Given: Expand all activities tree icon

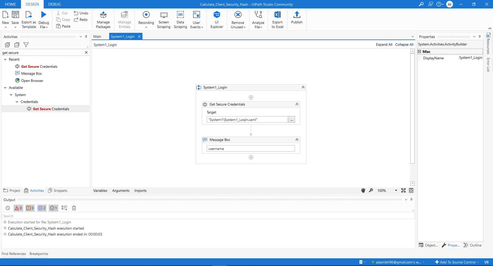Looking at the screenshot, I should tap(7, 45).
